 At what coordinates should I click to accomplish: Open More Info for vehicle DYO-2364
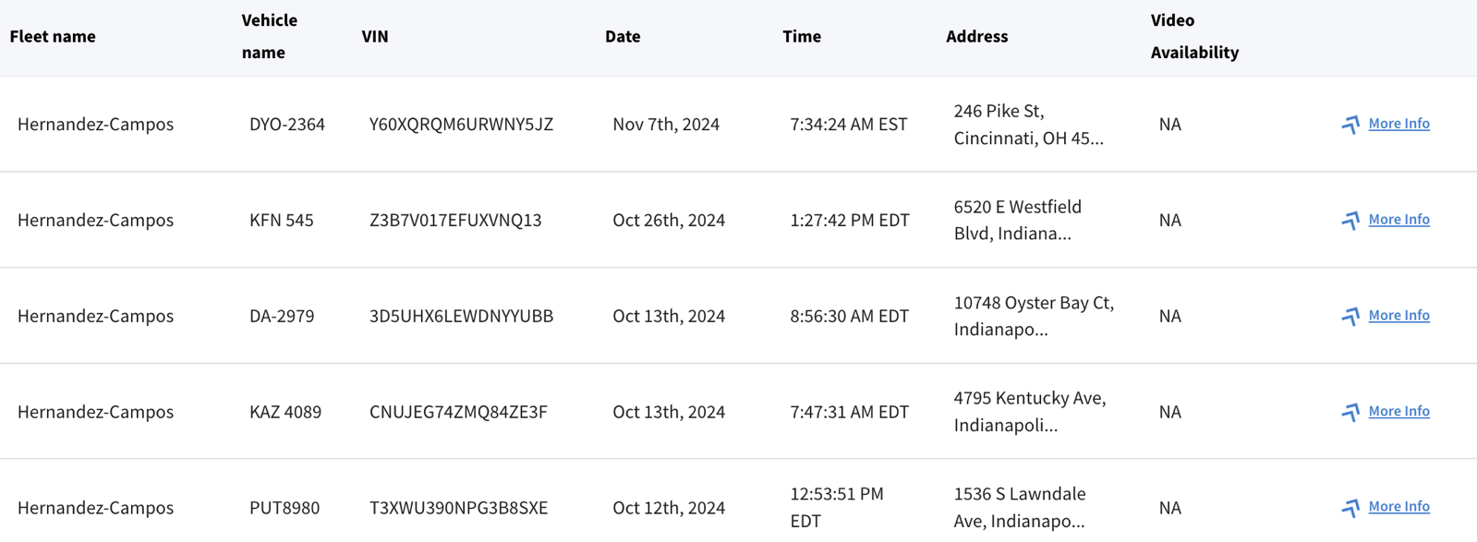tap(1398, 124)
